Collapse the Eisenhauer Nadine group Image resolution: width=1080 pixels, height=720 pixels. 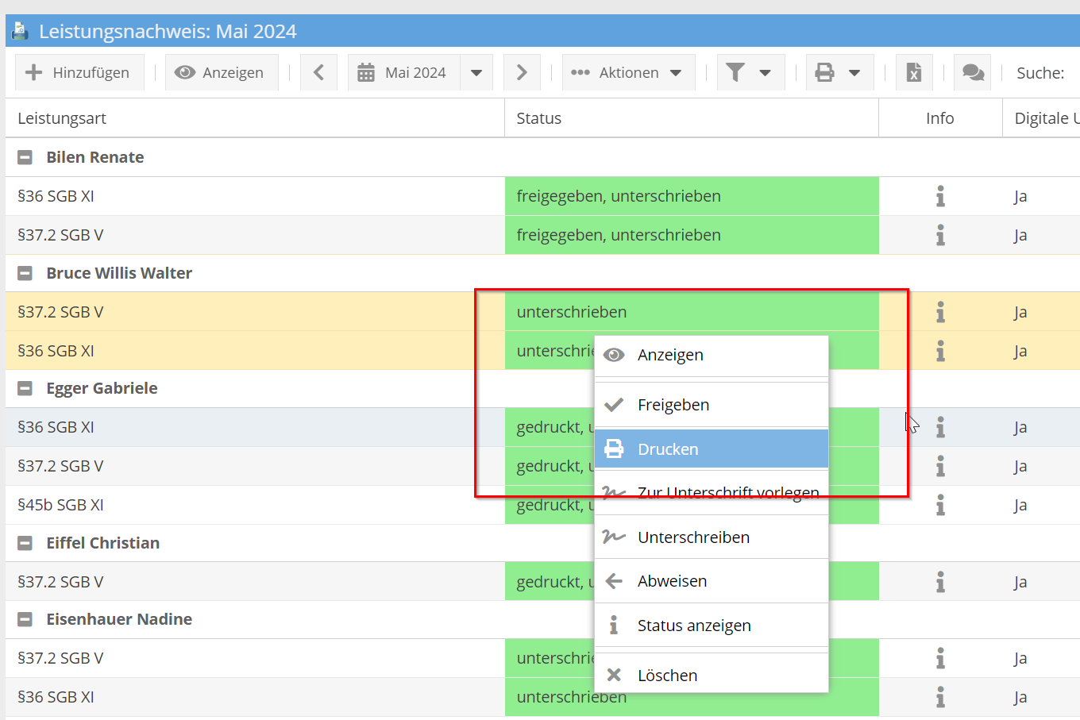[x=25, y=619]
